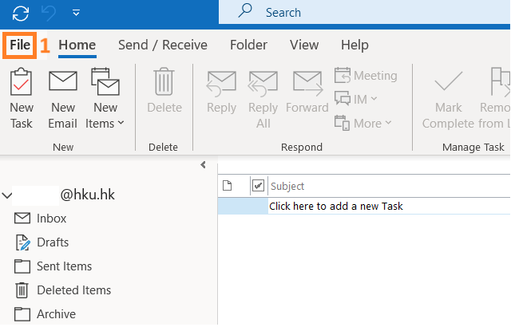
Task: Open the Inbox folder
Action: pos(40,219)
